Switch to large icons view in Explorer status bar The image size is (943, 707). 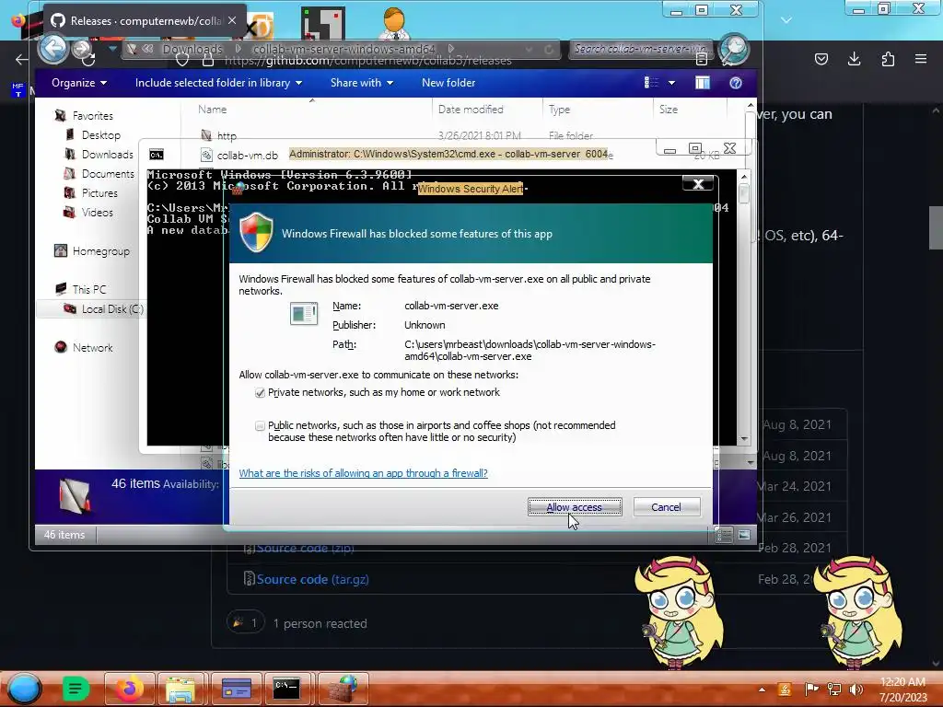(744, 535)
